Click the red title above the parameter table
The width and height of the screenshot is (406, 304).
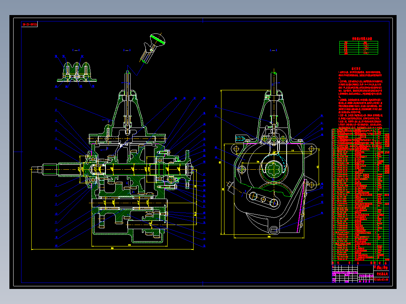[362, 38]
